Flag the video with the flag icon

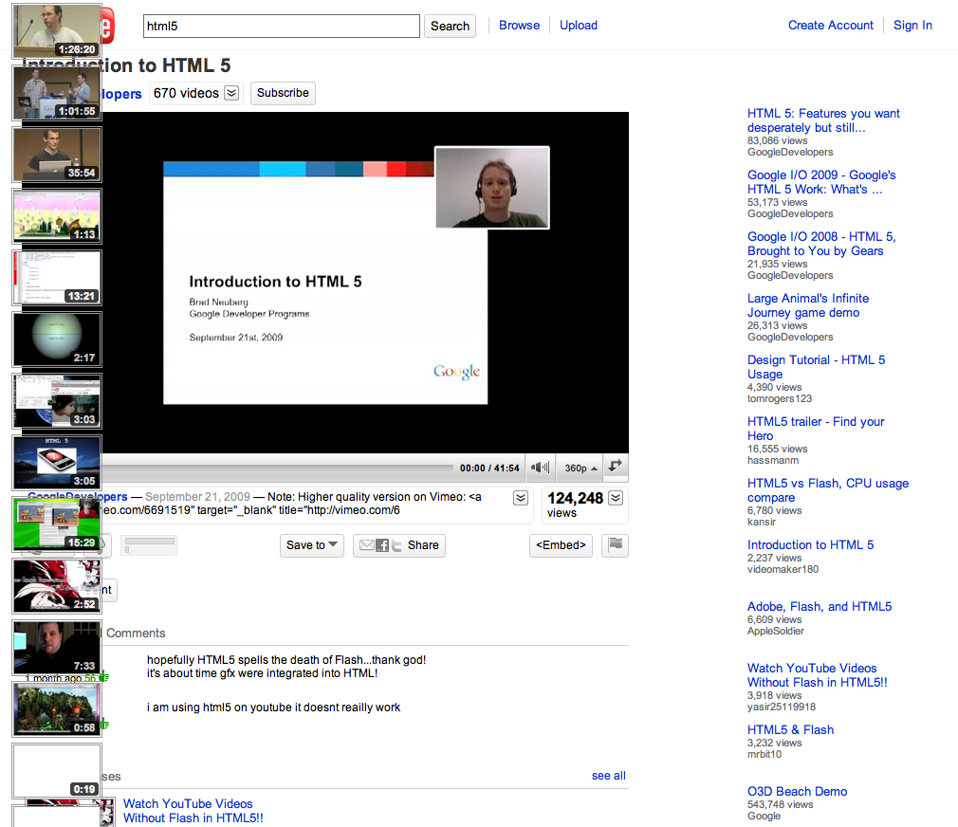pos(616,544)
